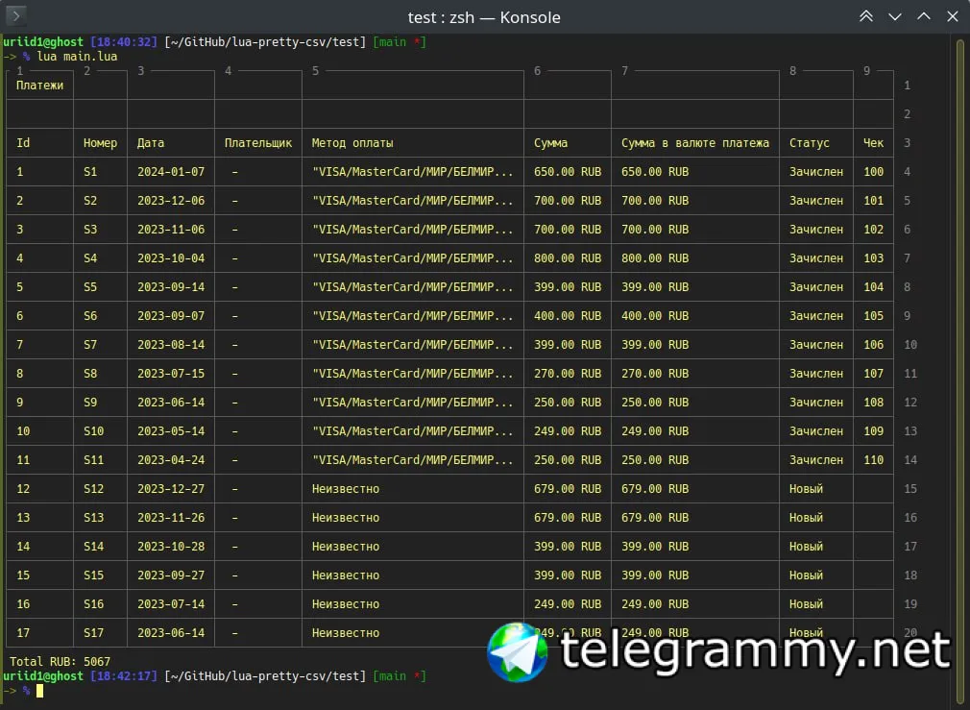Select date cell '2023-12-06'
This screenshot has height=710, width=970.
(x=171, y=201)
